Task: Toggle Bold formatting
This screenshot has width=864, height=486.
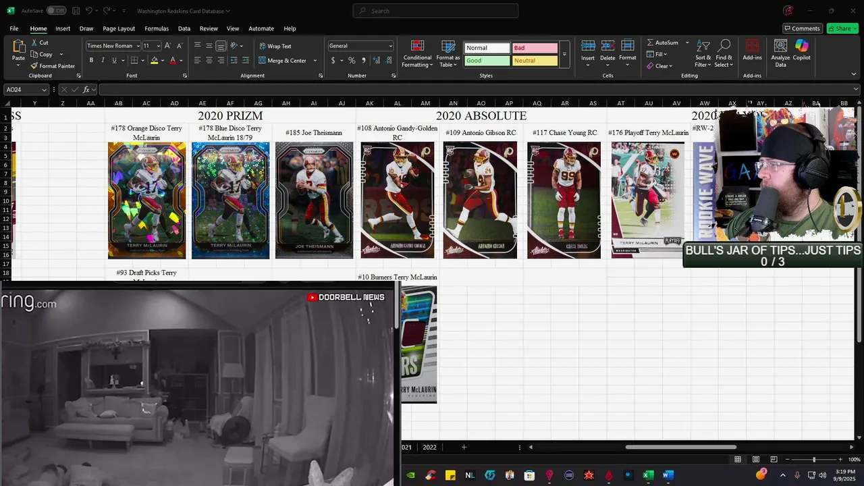Action: 91,60
